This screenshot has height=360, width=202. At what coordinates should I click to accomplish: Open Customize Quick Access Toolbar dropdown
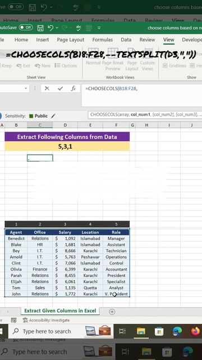coord(99,28)
